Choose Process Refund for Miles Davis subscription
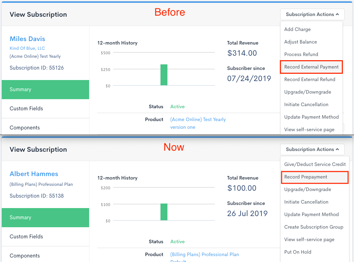This screenshot has height=262, width=354. (x=301, y=54)
